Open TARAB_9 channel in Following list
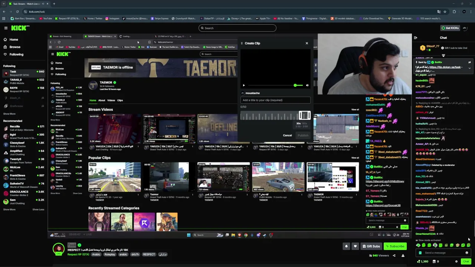This screenshot has height=267, width=475. click(24, 81)
